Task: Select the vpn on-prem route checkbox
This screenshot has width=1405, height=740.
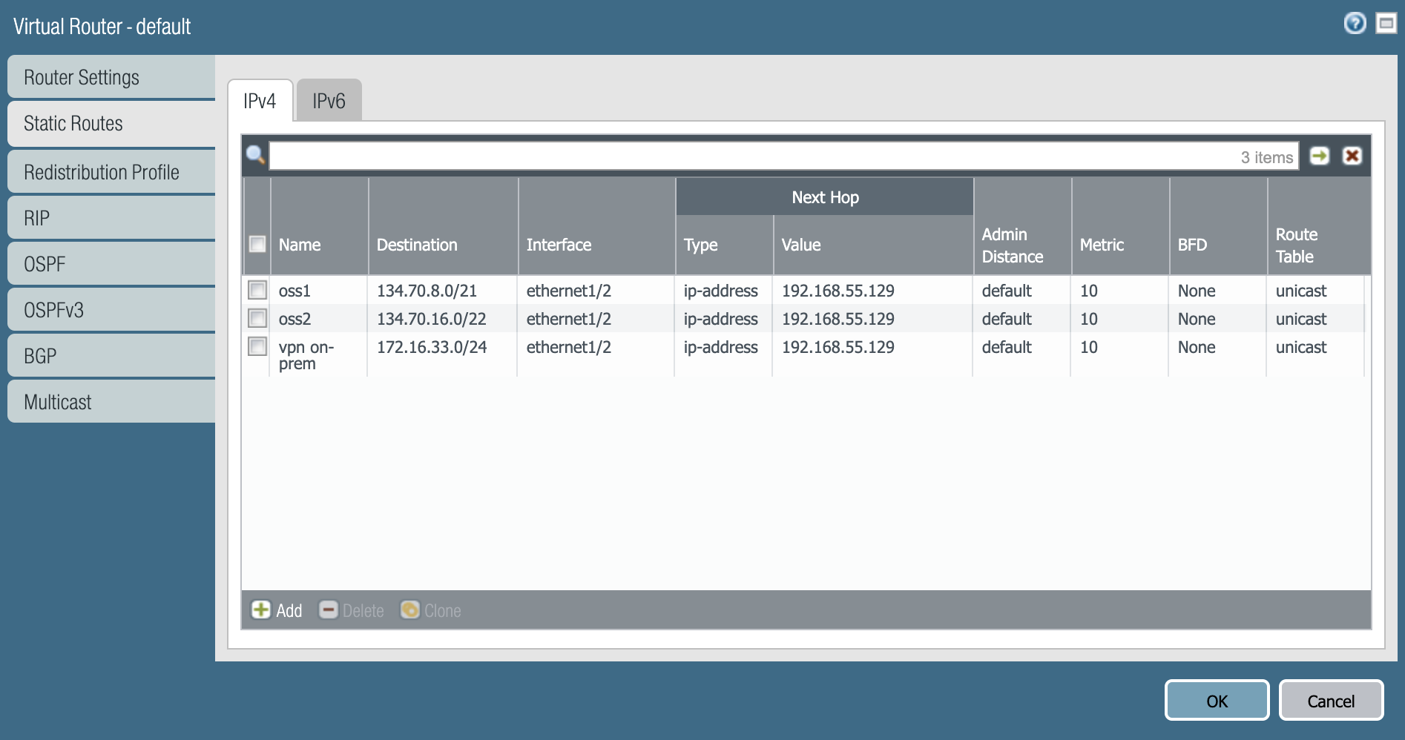Action: point(257,346)
